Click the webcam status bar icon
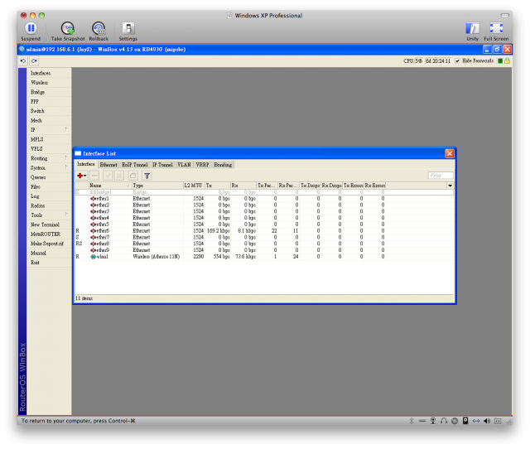Screen dimensions: 530x449 coord(433,421)
